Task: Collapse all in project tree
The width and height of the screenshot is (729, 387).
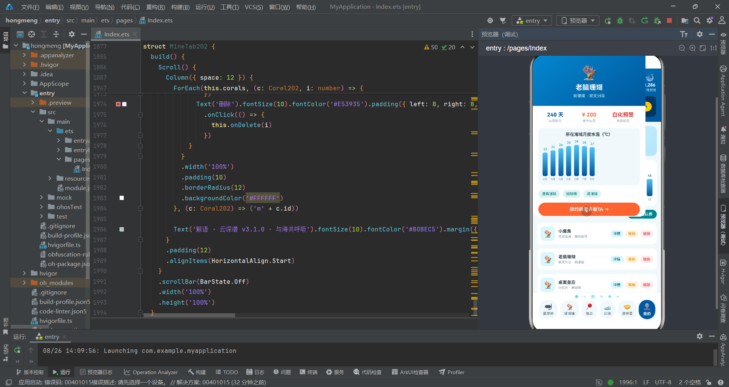Action: tap(56, 35)
